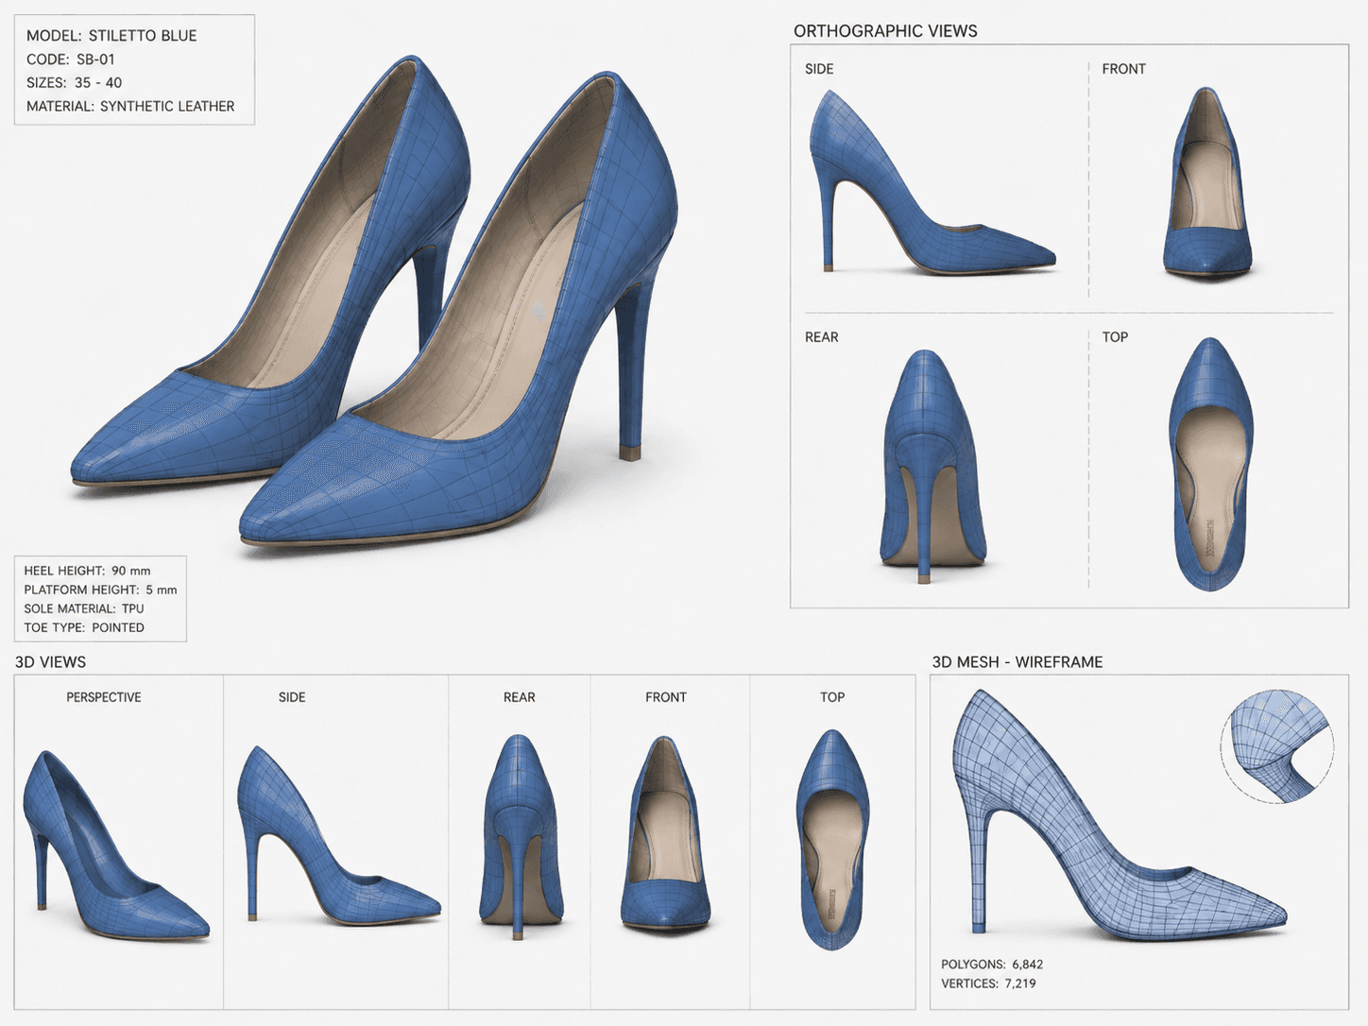The width and height of the screenshot is (1368, 1026).
Task: Select the 3D Views TOP shoe render
Action: pyautogui.click(x=832, y=840)
